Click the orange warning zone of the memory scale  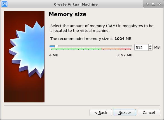pos(110,49)
